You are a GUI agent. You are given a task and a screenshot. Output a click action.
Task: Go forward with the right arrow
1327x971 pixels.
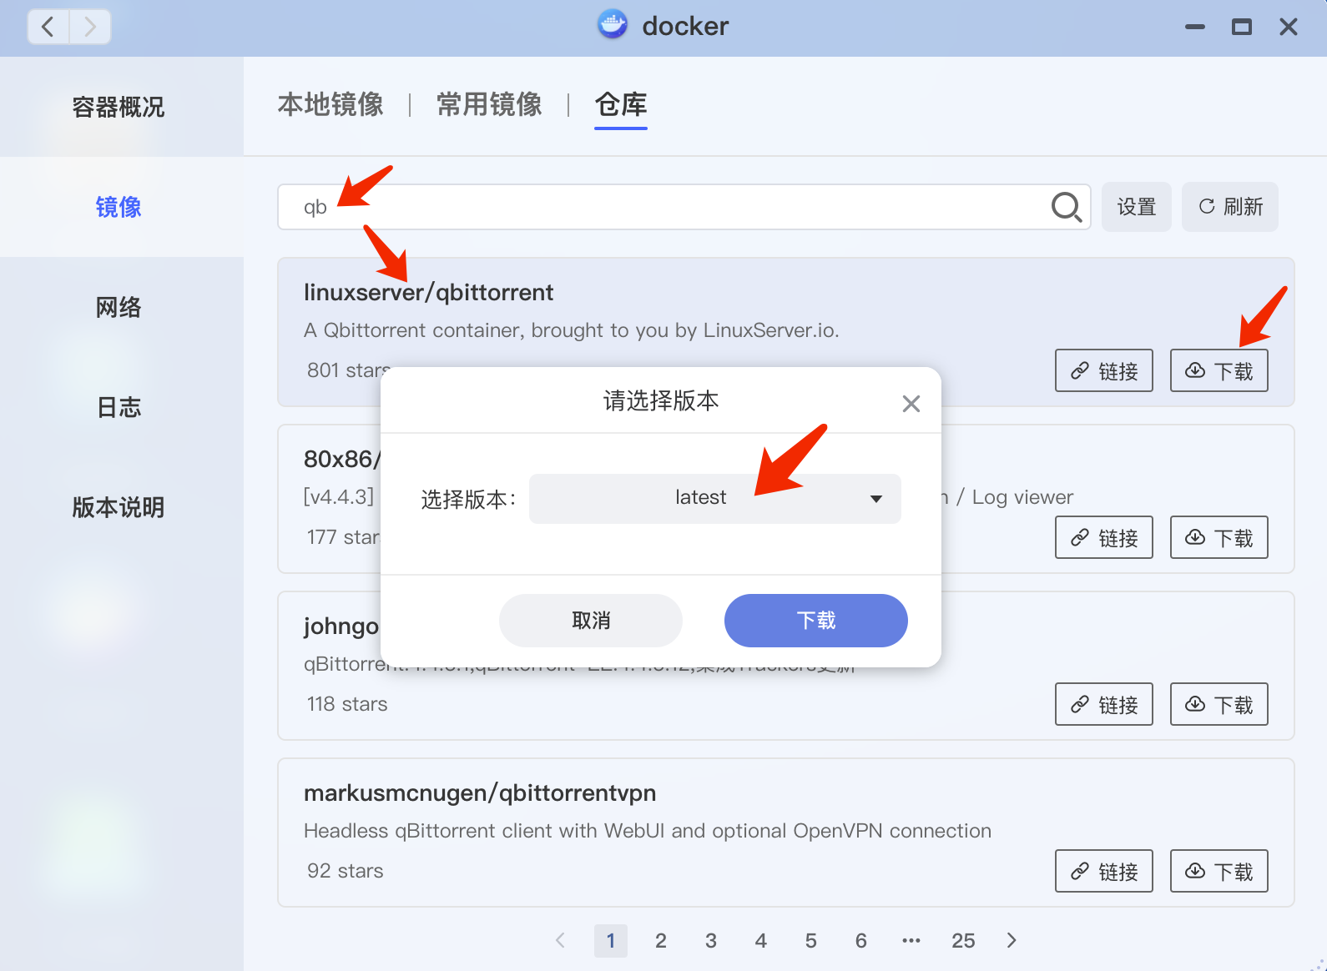[90, 27]
